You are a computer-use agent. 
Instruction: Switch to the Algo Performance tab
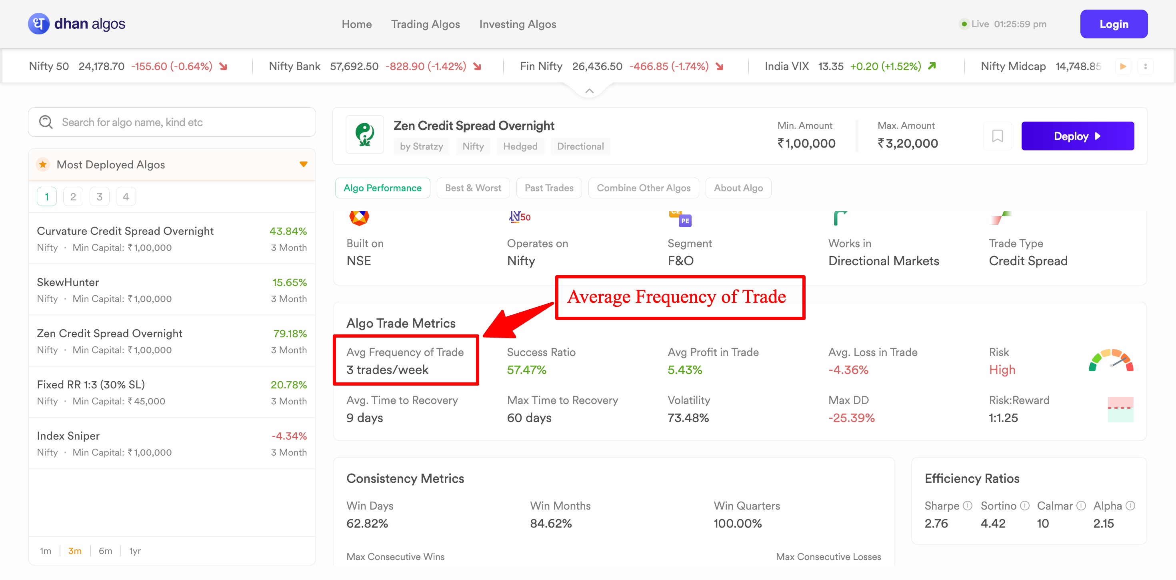[382, 188]
